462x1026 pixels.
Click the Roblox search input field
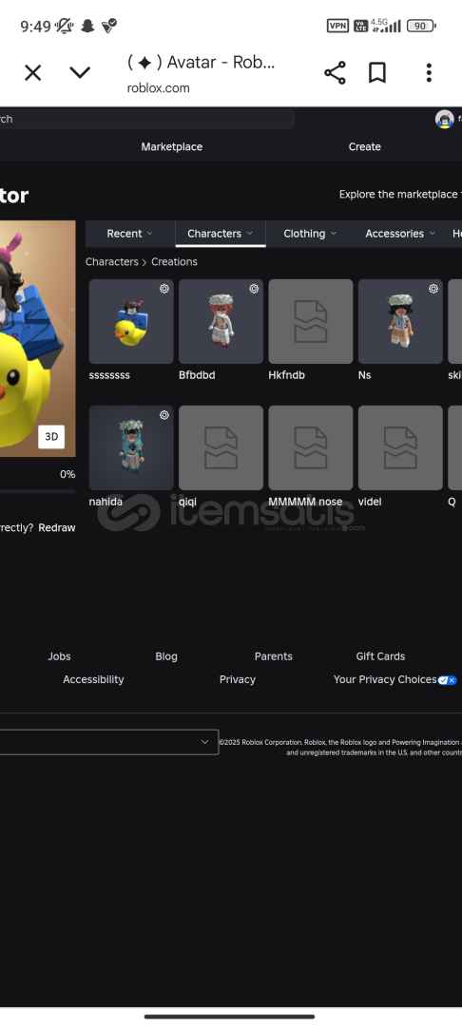click(146, 119)
